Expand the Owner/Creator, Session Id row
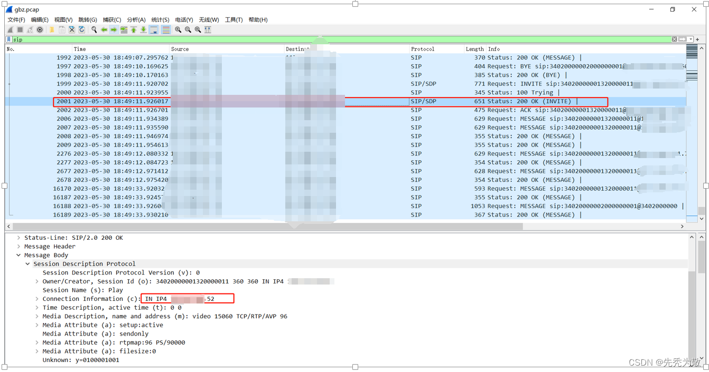709x372 pixels. pyautogui.click(x=37, y=281)
